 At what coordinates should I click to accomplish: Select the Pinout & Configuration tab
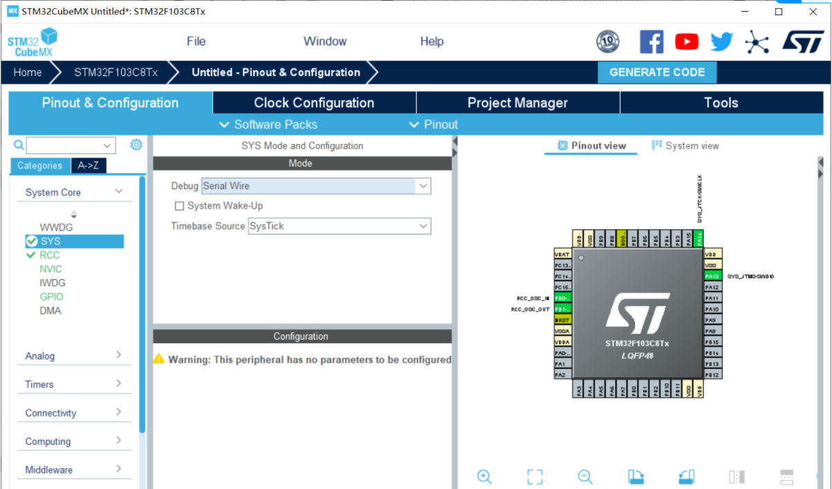111,103
